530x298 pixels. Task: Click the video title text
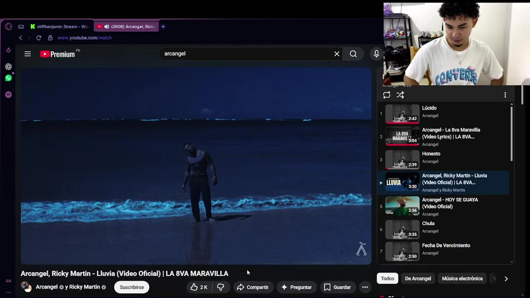[x=125, y=274]
